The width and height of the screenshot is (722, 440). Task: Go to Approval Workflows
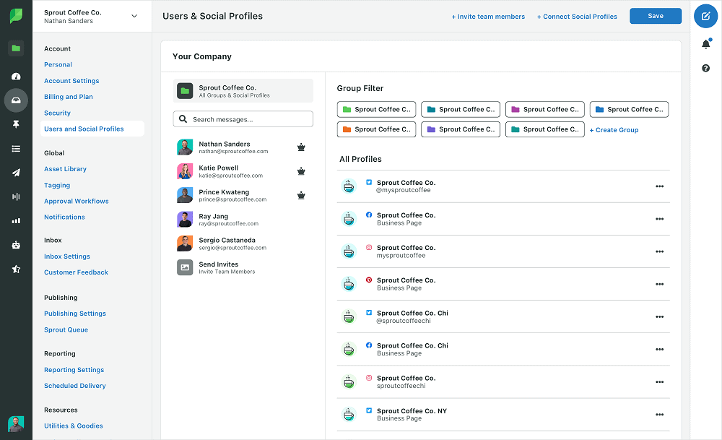[77, 202]
